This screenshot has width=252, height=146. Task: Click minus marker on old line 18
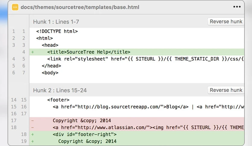point(33,128)
